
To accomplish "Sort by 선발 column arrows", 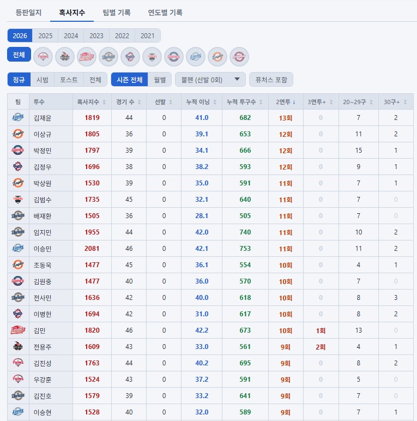I will [x=171, y=102].
